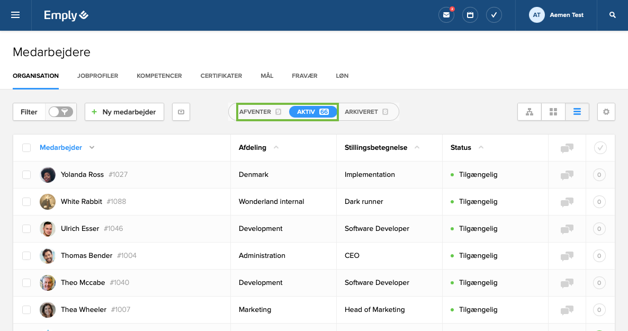Check the box for Yolanda Ross
The width and height of the screenshot is (628, 331).
pos(26,174)
